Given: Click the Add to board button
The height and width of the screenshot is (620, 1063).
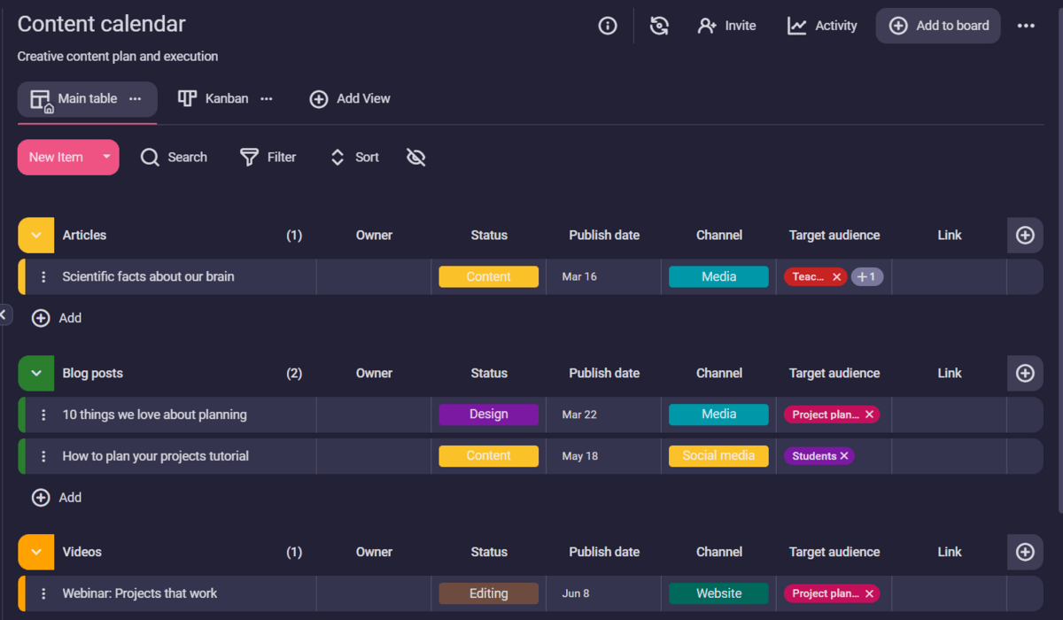Looking at the screenshot, I should click(938, 26).
